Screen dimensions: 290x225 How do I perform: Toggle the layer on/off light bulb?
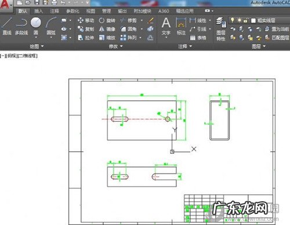point(233,20)
